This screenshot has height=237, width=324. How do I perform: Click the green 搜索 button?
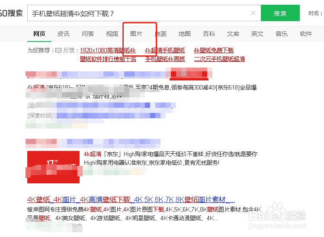click(280, 13)
